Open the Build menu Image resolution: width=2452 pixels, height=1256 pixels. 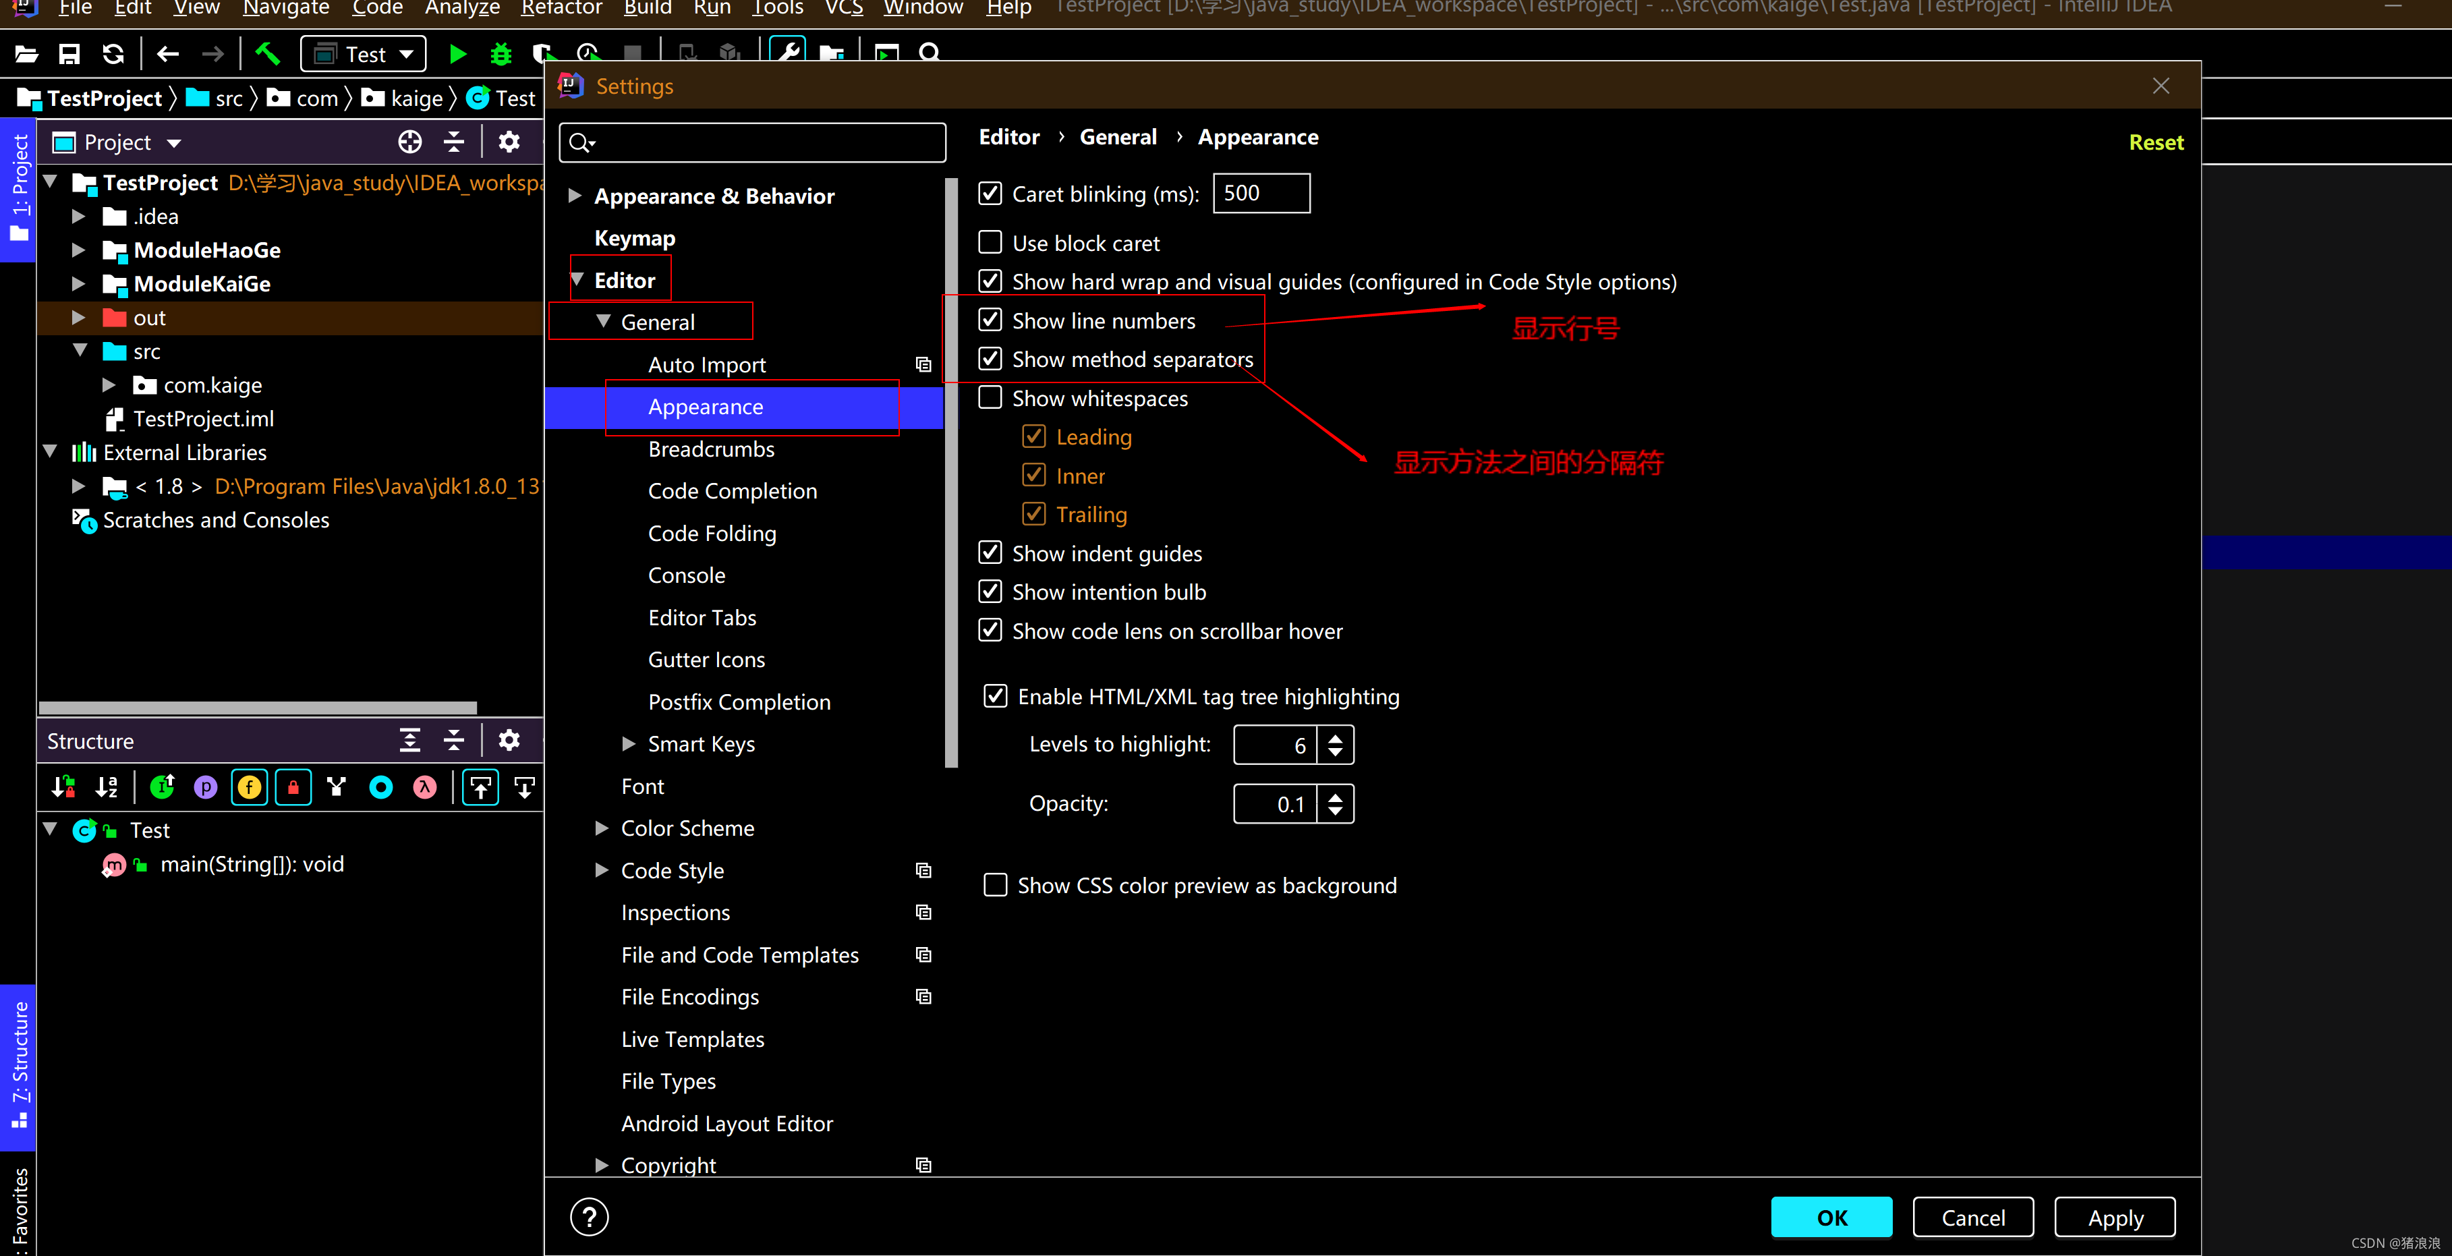648,9
